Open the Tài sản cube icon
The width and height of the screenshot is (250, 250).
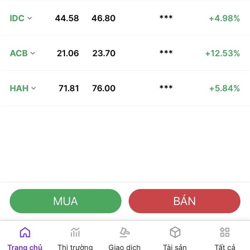coord(175,232)
